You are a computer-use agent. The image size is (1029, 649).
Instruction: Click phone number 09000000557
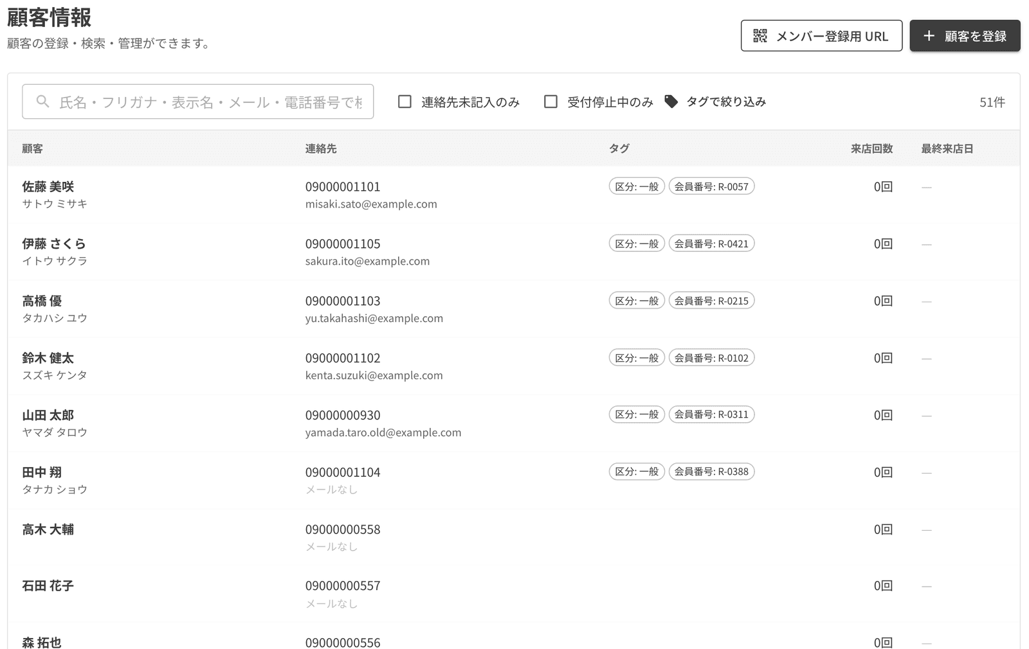(x=343, y=586)
